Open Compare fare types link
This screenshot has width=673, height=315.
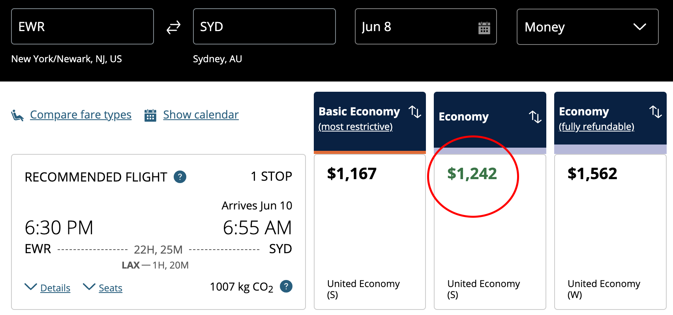coord(81,115)
